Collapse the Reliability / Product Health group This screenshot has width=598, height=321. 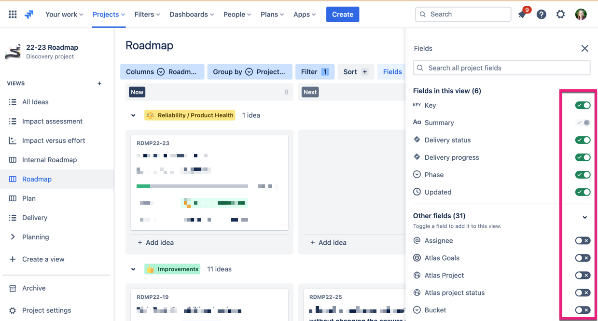[x=133, y=115]
